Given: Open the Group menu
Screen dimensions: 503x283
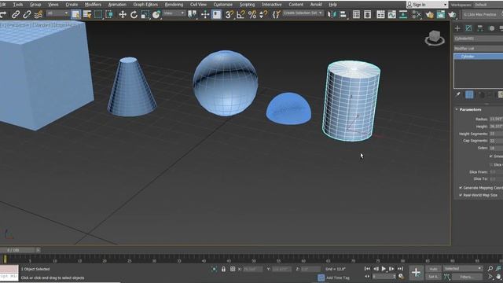Looking at the screenshot, I should pyautogui.click(x=35, y=5).
